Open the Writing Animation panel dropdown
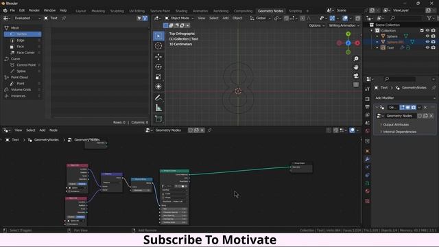439x247 pixels. tap(344, 25)
